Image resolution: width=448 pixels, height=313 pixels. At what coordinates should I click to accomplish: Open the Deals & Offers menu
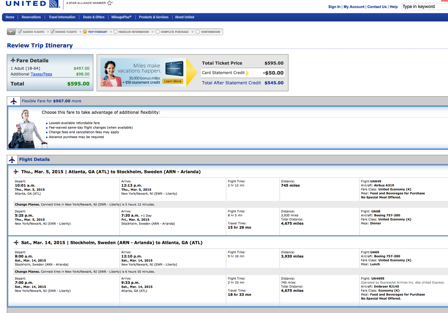(x=94, y=17)
